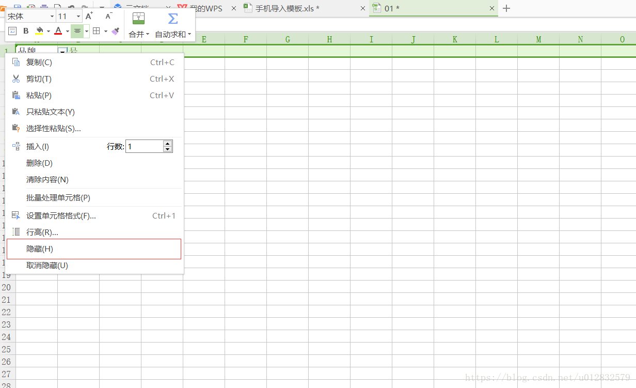Select column L header

(x=497, y=39)
